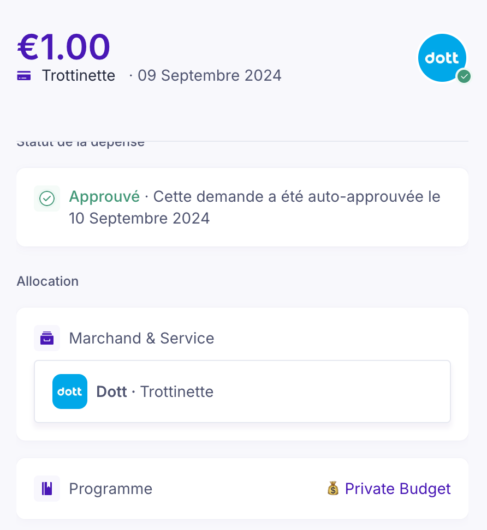
Task: Click the large Dott logo avatar
Action: [x=442, y=58]
